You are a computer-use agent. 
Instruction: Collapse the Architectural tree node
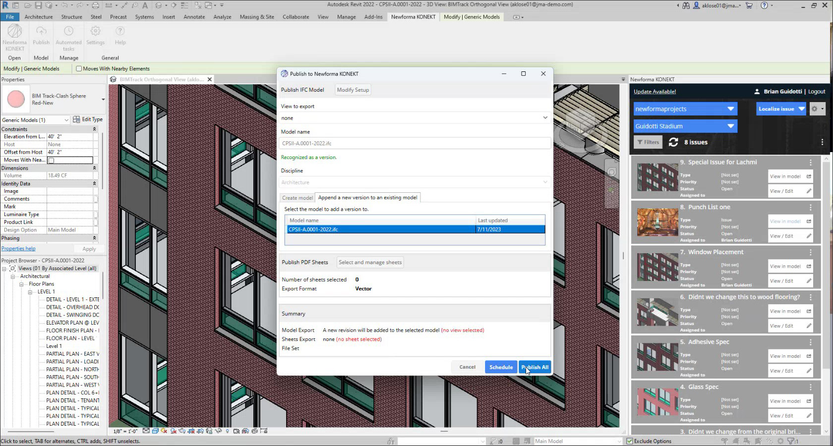coord(13,277)
